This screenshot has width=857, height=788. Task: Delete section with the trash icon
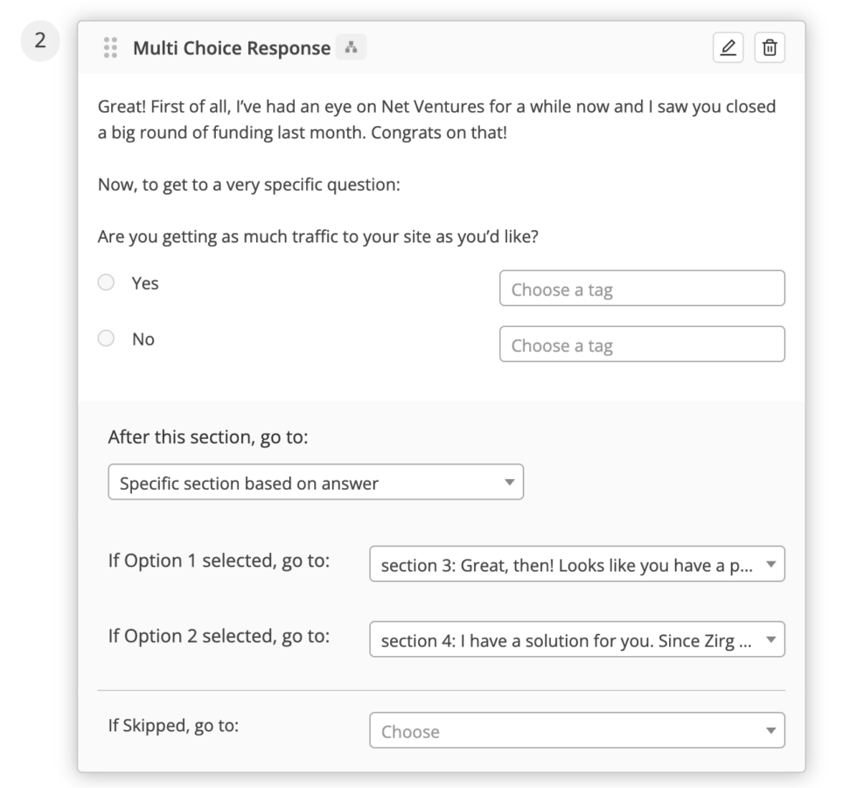770,48
